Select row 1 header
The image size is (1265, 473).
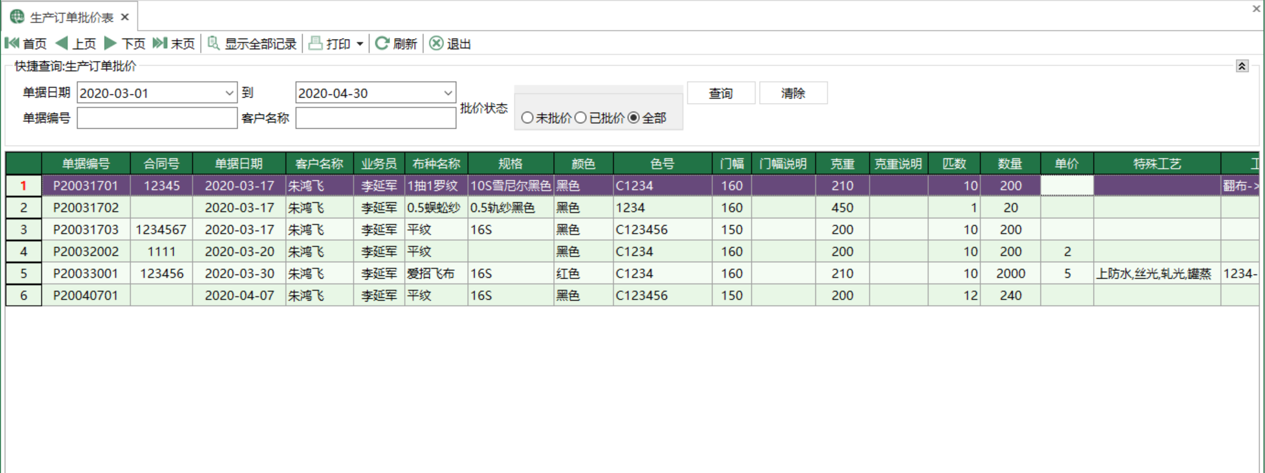(24, 185)
